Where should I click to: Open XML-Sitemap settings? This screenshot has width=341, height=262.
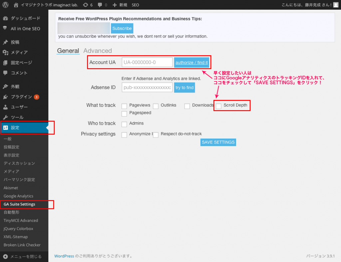point(16,237)
